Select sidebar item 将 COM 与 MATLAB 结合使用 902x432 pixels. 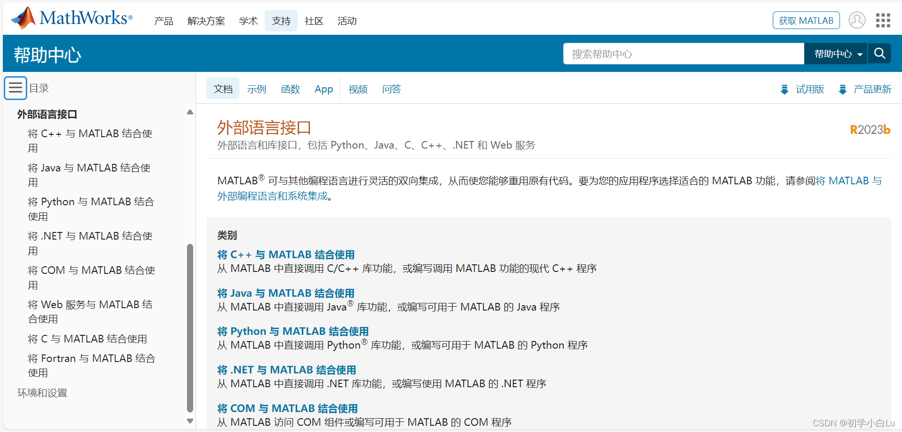pos(92,278)
